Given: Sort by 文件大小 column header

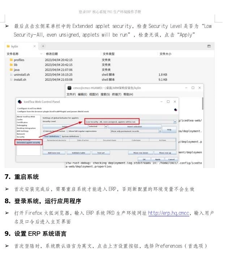Looking at the screenshot, I should click(165, 54).
